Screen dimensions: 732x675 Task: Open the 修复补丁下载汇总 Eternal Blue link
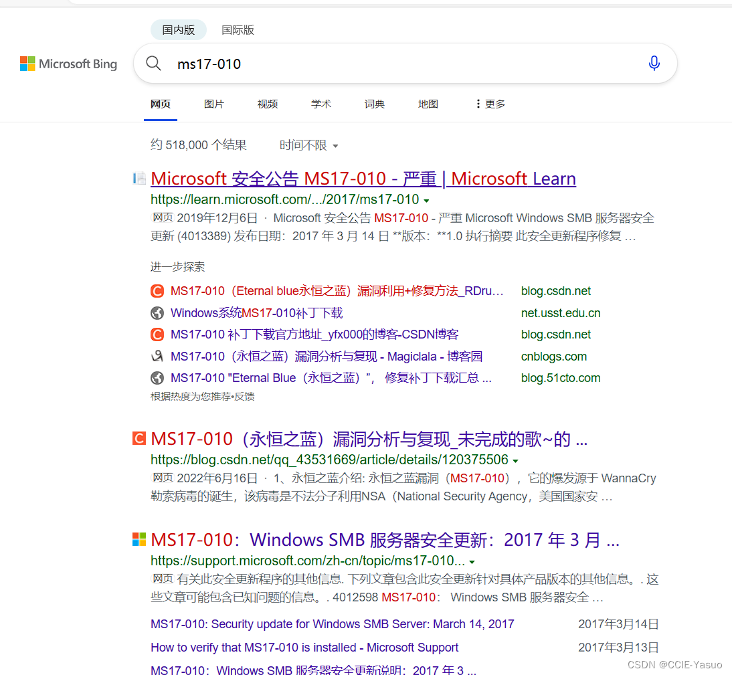point(331,378)
